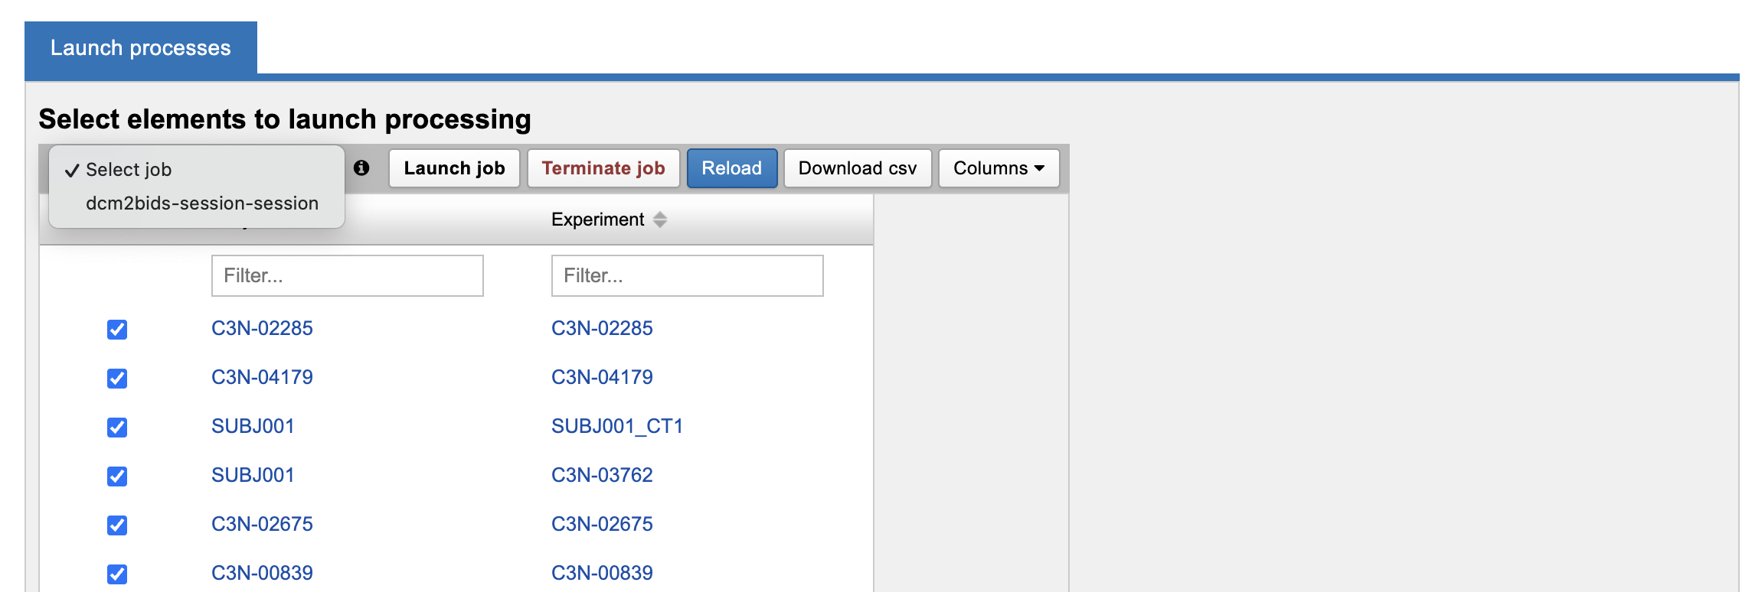
Task: Download csv of the table
Action: [x=857, y=168]
